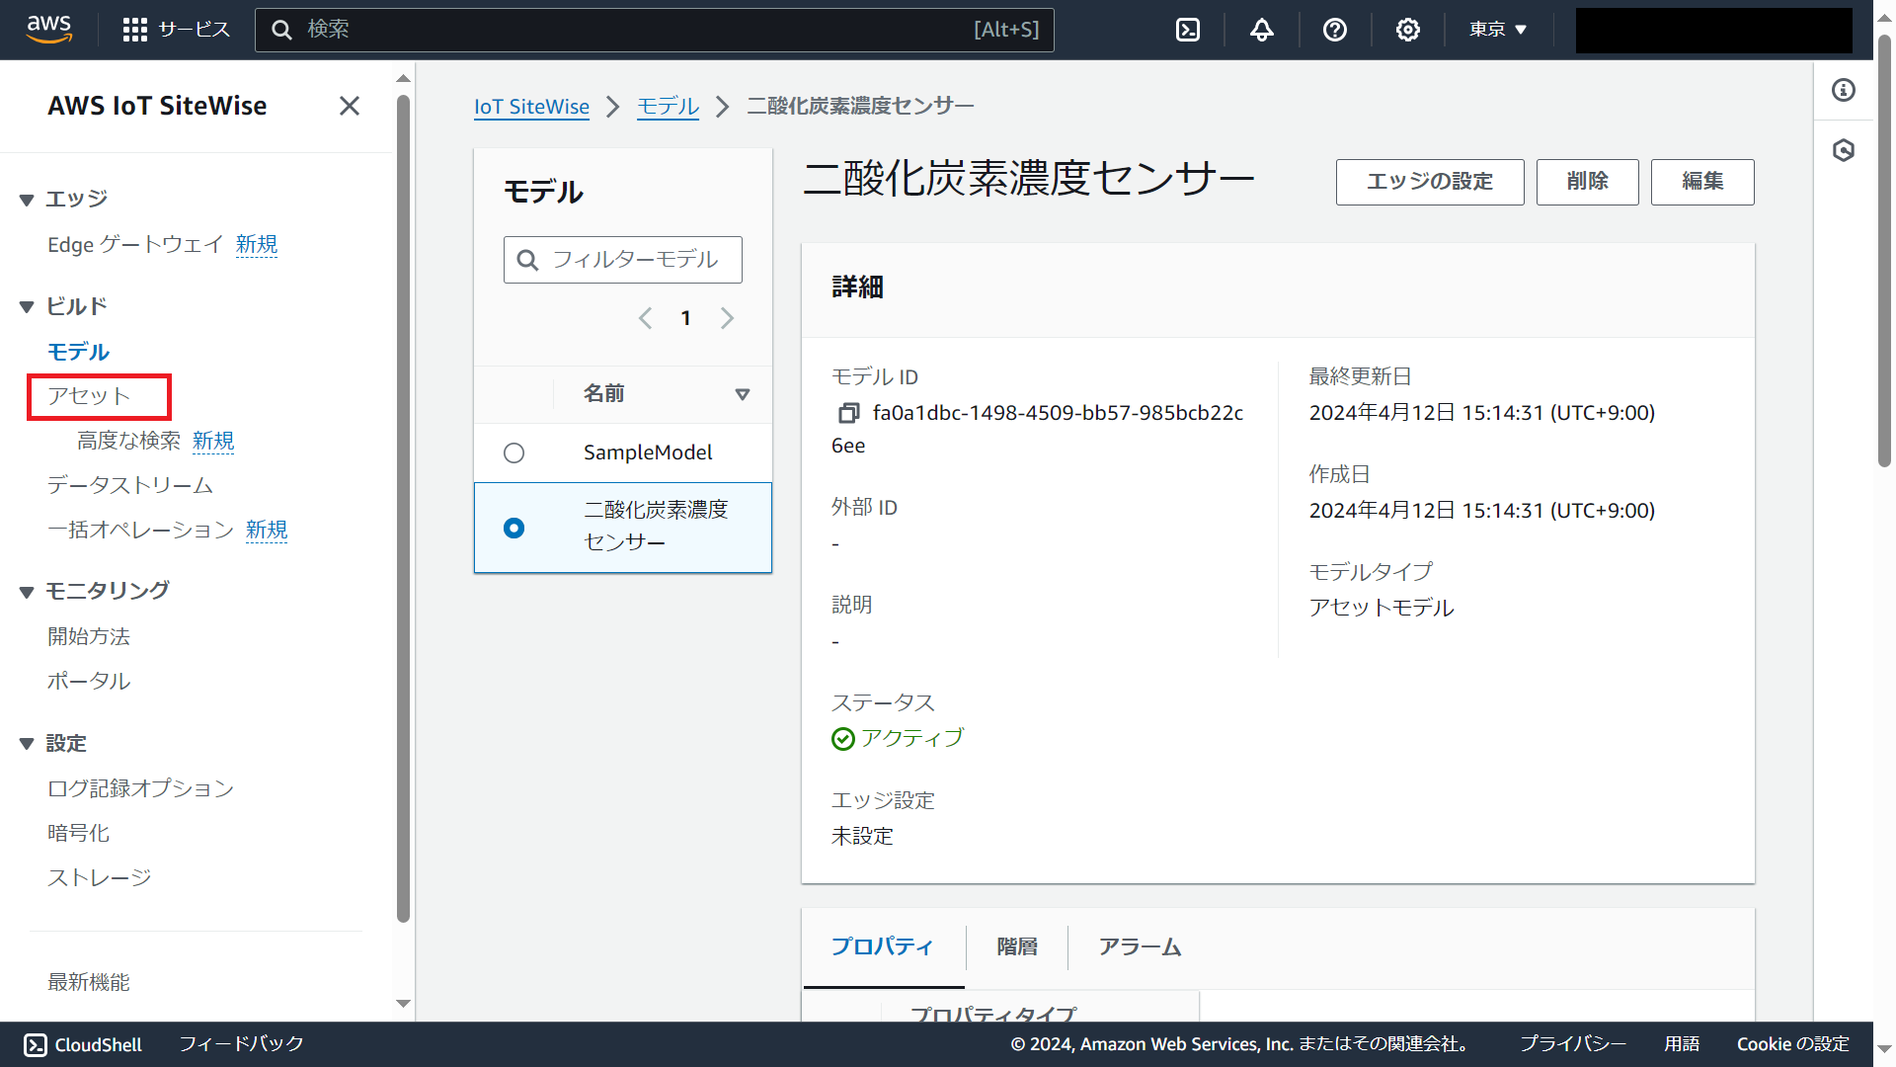The height and width of the screenshot is (1067, 1896).
Task: Open アセット in the sidebar
Action: pos(89,396)
